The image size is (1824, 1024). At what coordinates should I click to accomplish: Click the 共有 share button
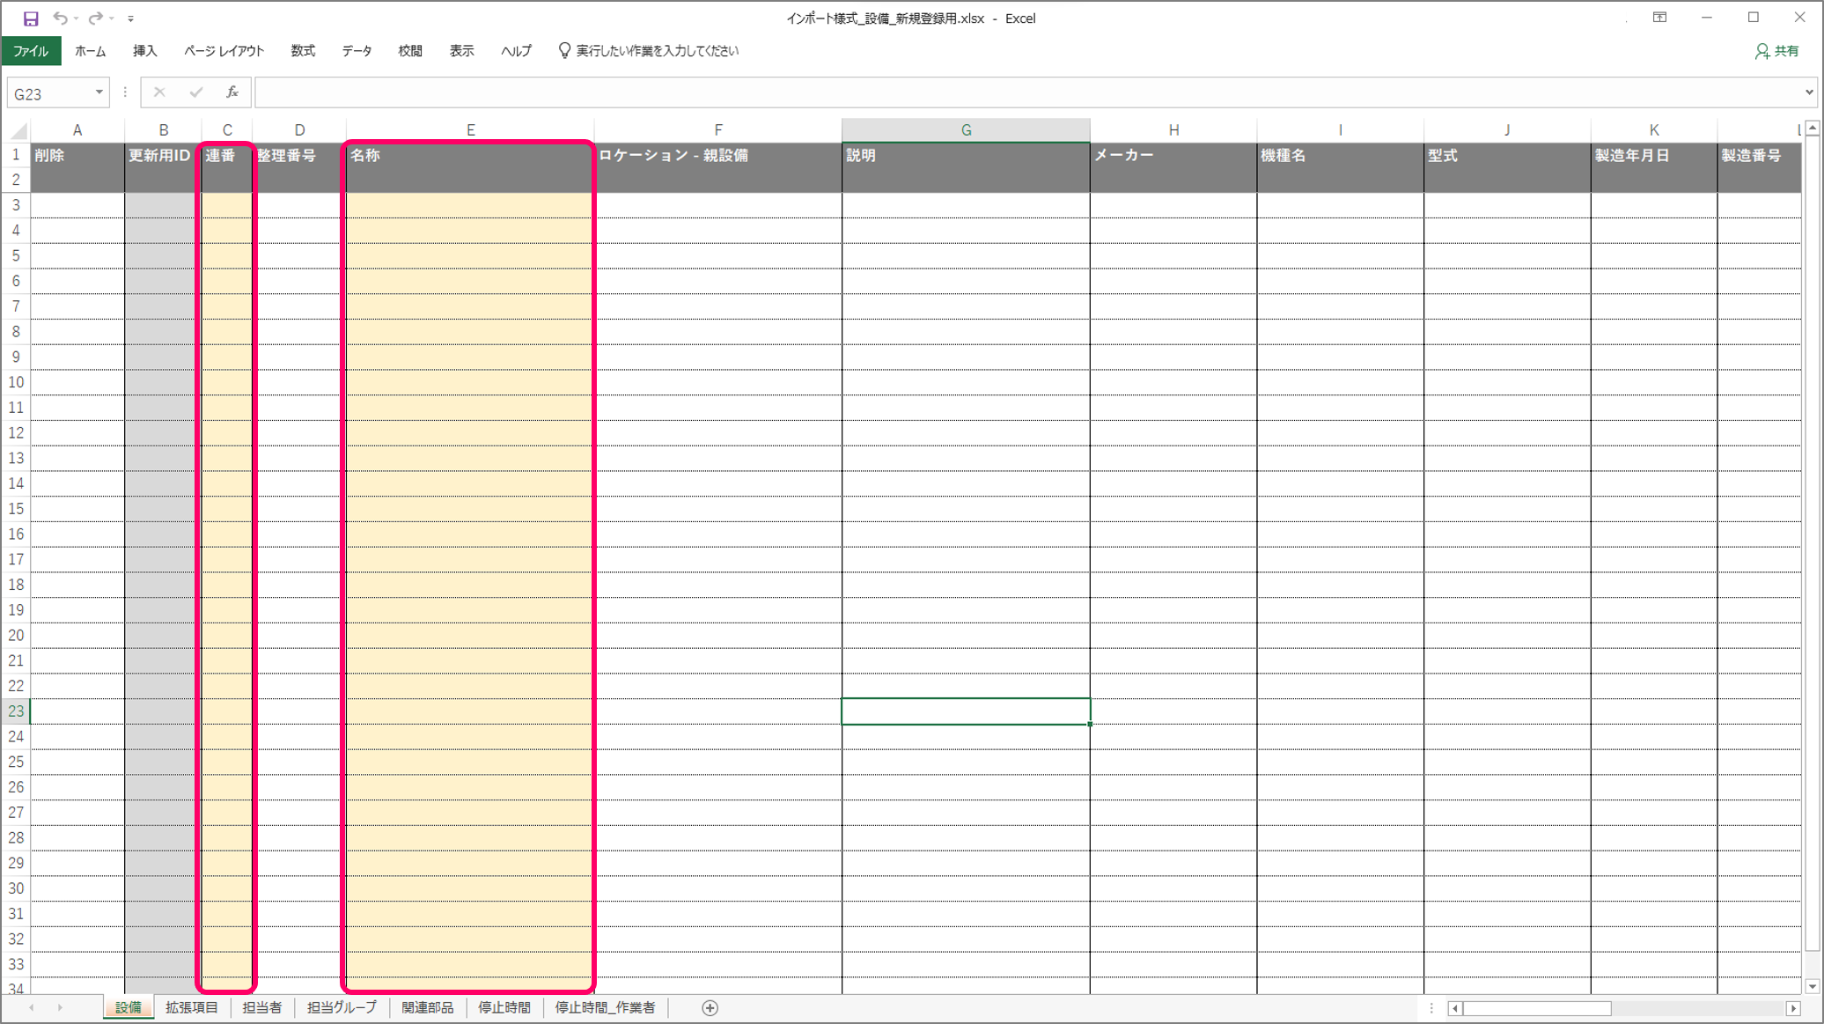tap(1777, 51)
